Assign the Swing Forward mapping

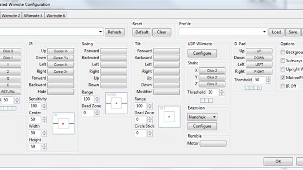point(114,51)
